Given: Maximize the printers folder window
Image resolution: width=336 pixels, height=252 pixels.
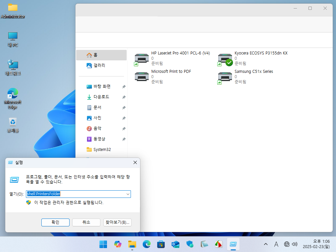Looking at the screenshot, I should (x=310, y=8).
